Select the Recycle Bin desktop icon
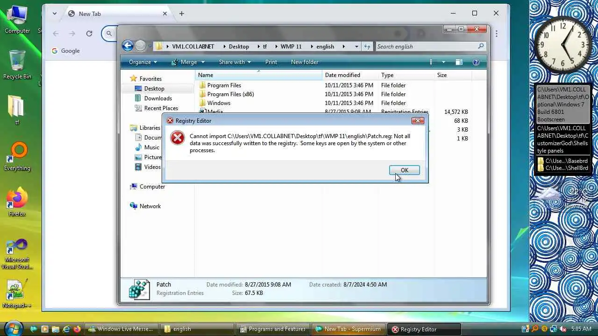 pos(17,64)
